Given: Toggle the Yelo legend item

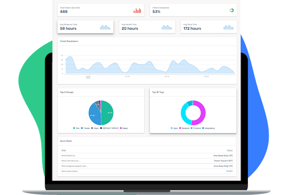Looking at the screenshot, I should 77,128.
